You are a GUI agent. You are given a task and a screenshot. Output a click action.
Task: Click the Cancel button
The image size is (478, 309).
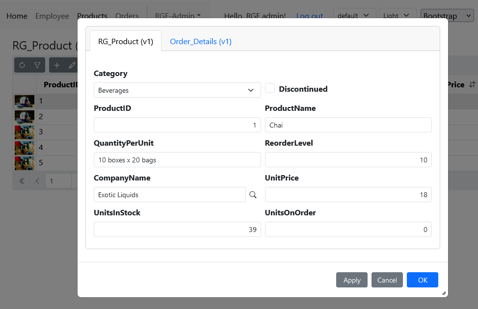point(387,280)
